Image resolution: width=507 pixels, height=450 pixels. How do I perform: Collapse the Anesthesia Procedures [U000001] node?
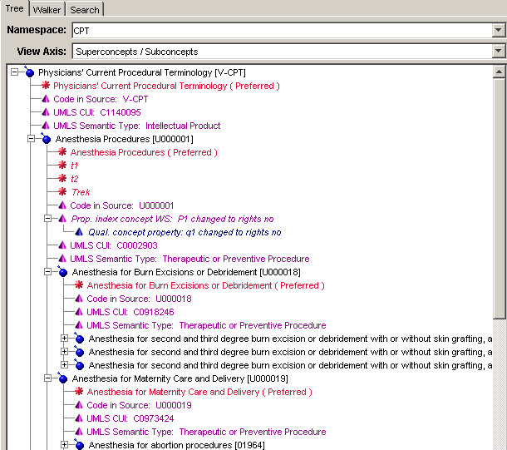31,138
